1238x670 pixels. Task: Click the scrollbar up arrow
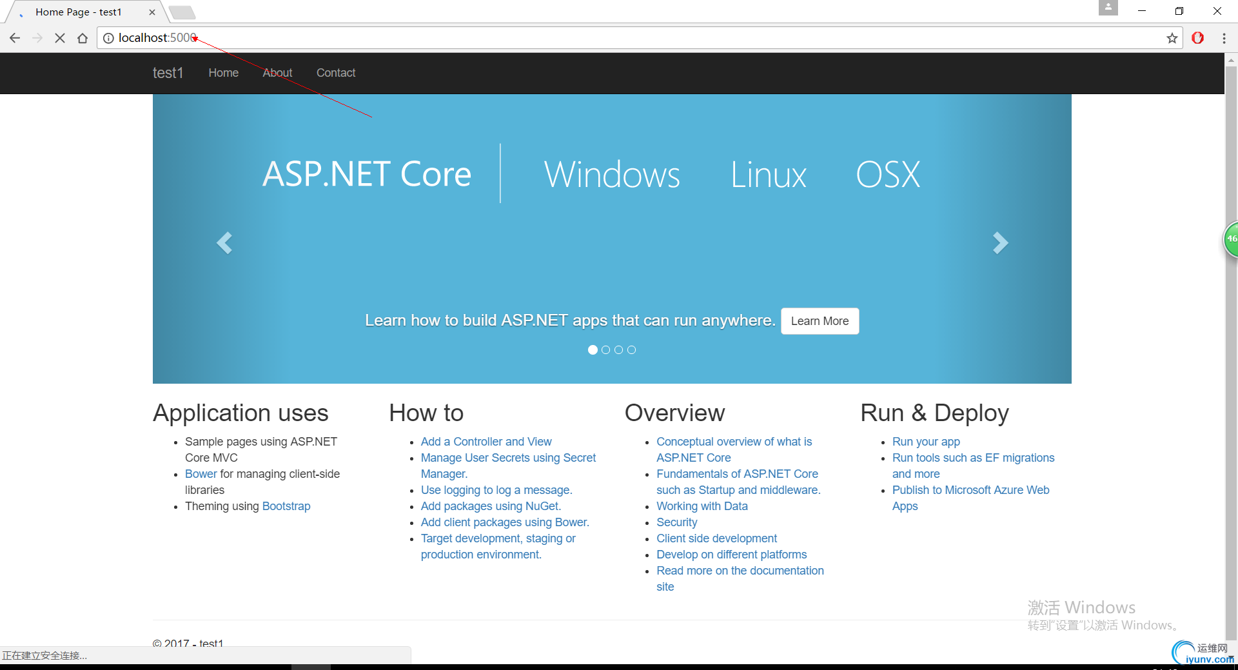1231,59
